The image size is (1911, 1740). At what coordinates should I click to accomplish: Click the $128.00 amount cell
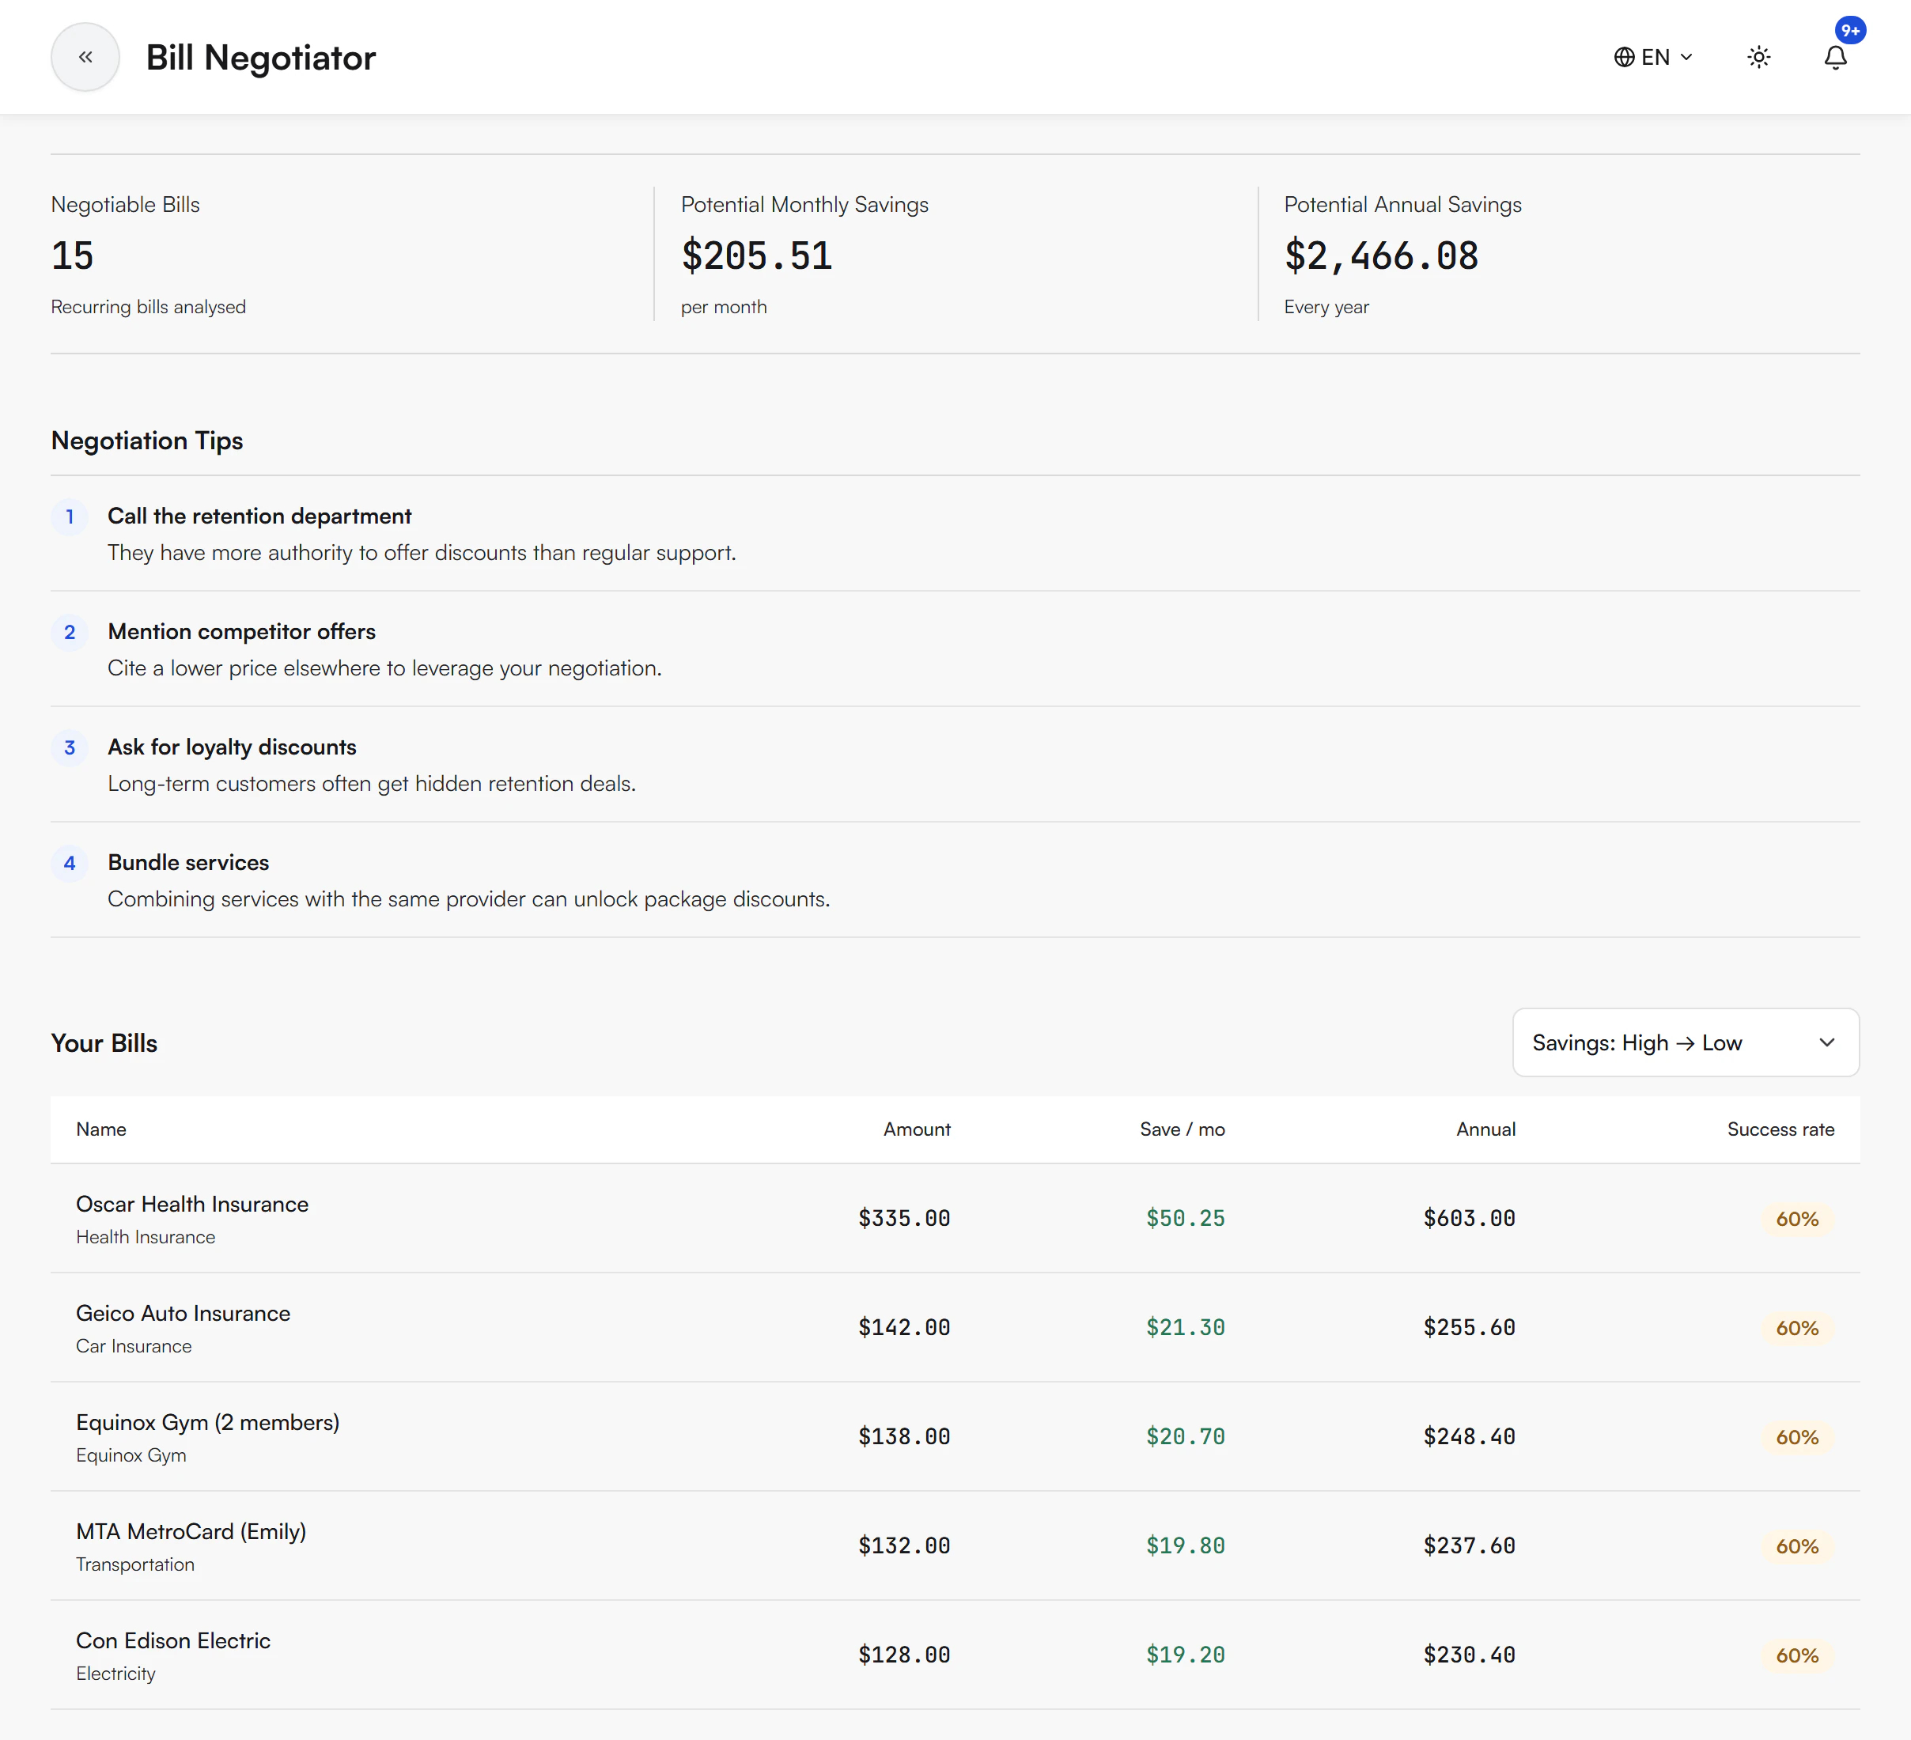[904, 1654]
